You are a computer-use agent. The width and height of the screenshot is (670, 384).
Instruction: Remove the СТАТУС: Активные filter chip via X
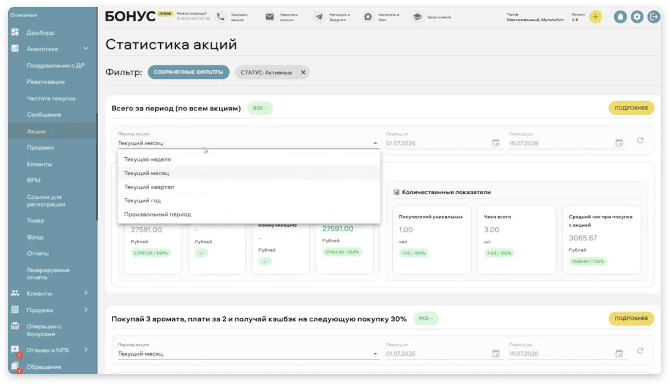click(303, 72)
